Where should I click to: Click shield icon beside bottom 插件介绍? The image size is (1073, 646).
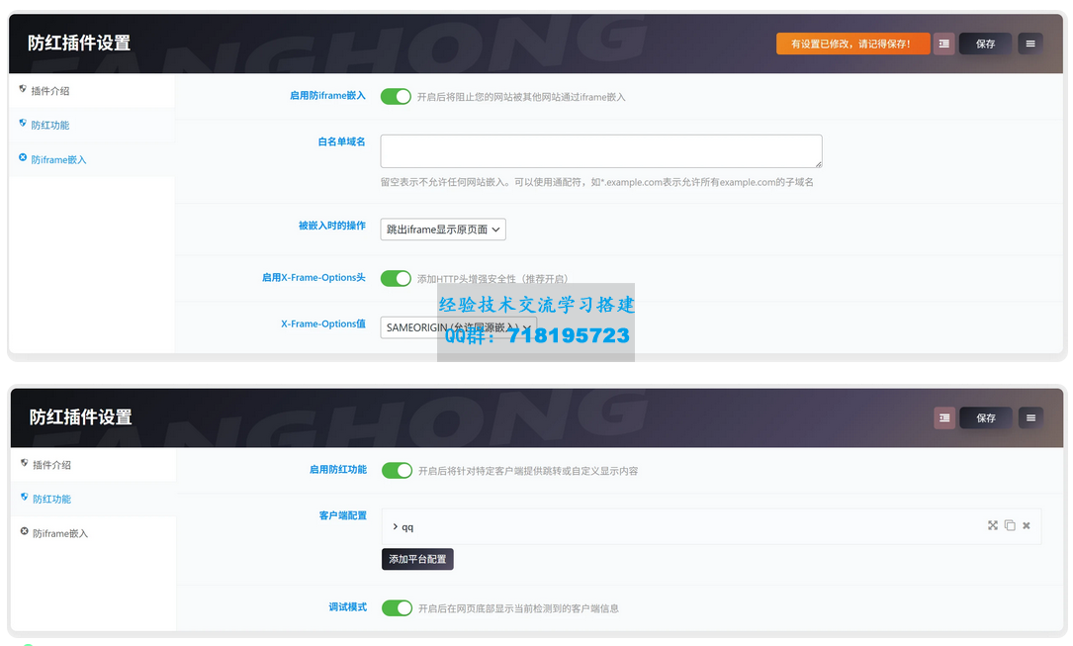(24, 463)
